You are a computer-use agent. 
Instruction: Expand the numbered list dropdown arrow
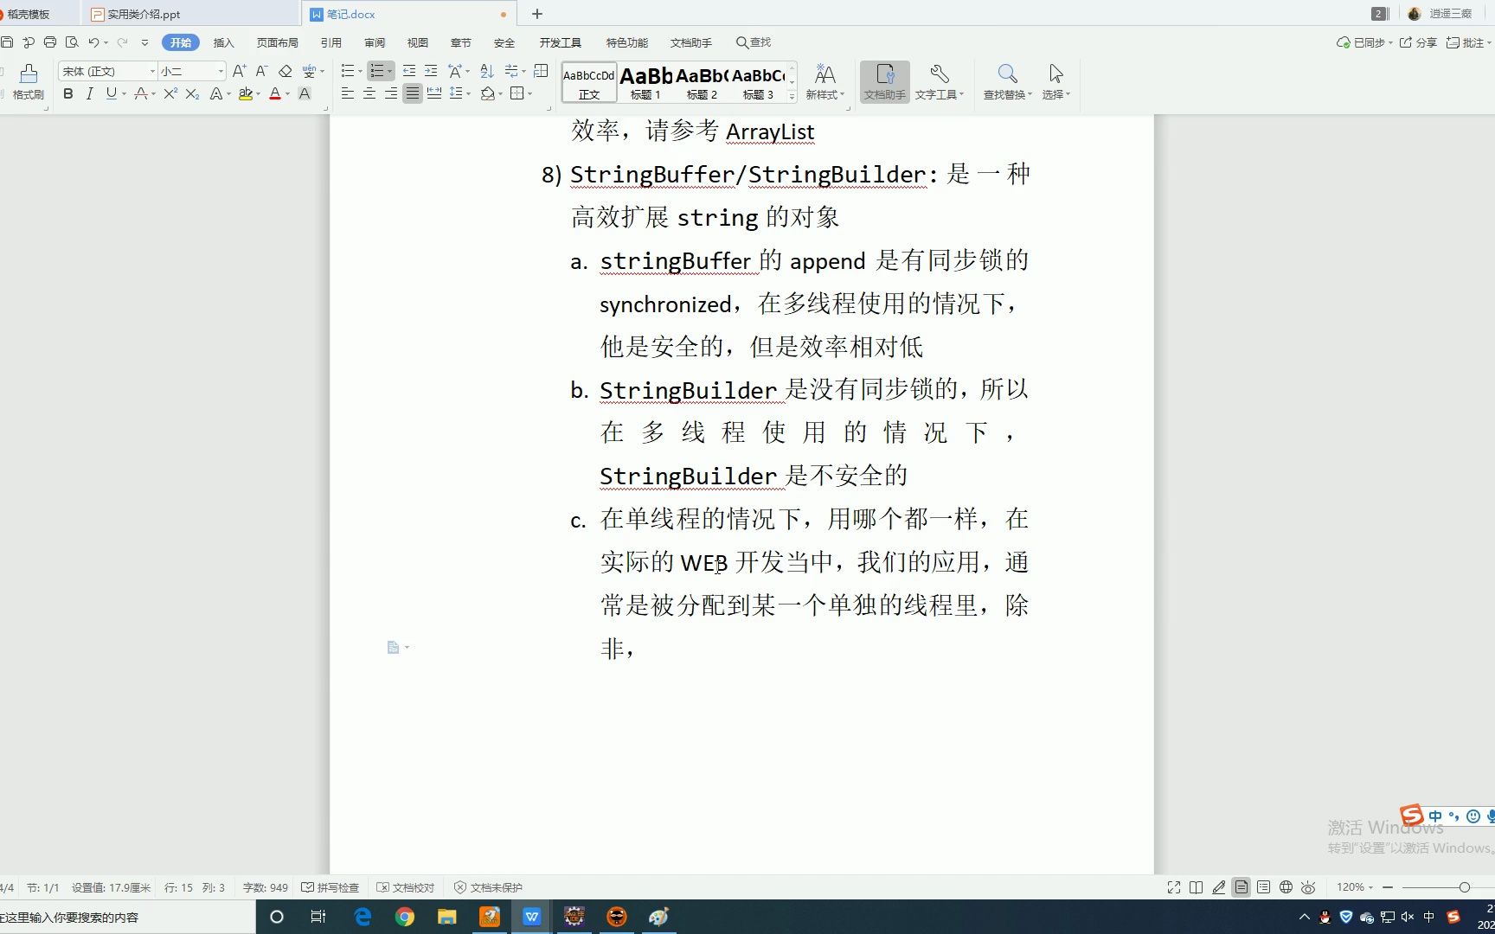389,71
